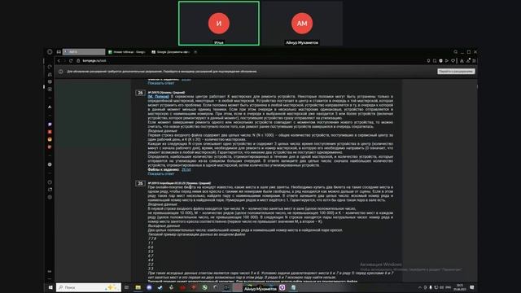Select Айнур Мухаметов participant tile
Viewport: 521px width, 293px height.
302,24
